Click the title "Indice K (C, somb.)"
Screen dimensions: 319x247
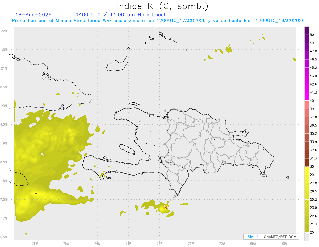[x=162, y=6]
